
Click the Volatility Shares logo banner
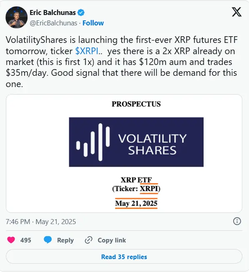[x=136, y=142]
